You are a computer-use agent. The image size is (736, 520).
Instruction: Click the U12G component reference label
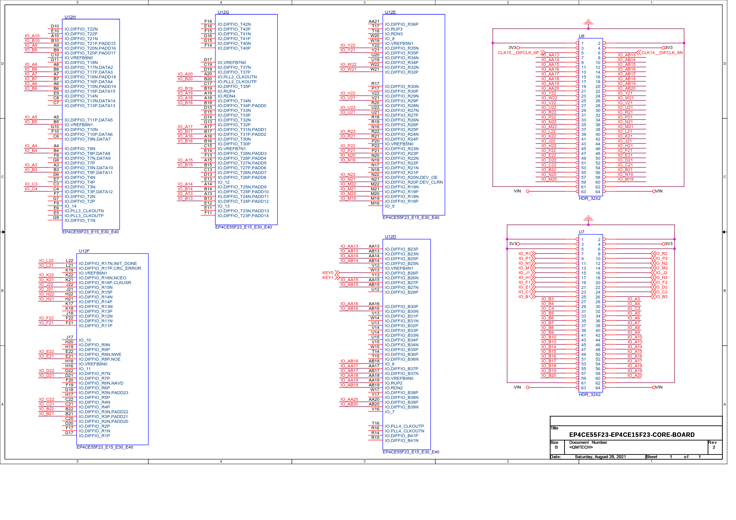tap(223, 12)
